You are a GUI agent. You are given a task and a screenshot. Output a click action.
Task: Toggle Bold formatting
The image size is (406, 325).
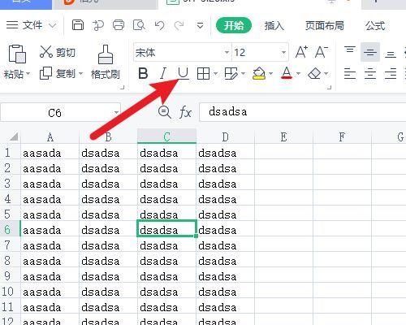tap(143, 73)
